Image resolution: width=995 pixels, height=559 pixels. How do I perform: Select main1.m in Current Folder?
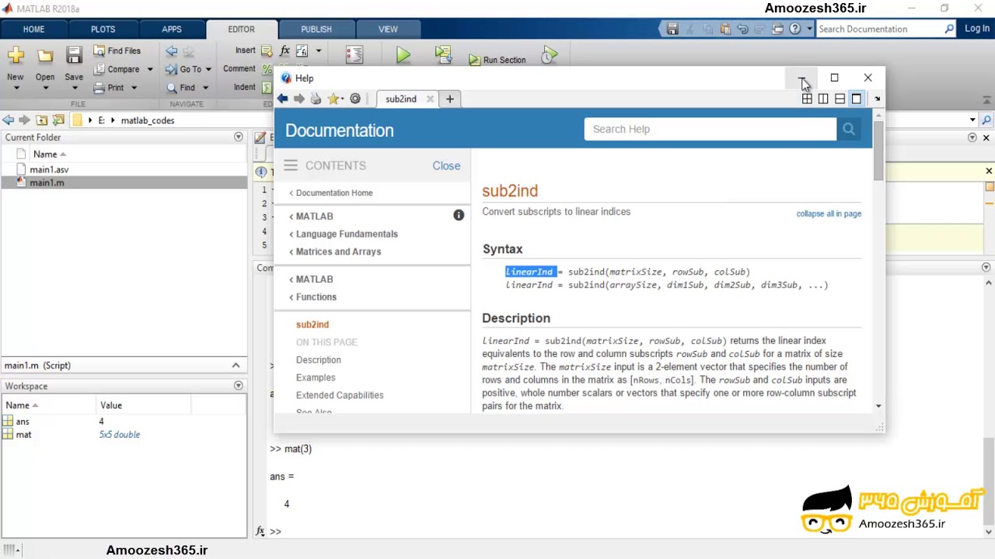[x=124, y=182]
